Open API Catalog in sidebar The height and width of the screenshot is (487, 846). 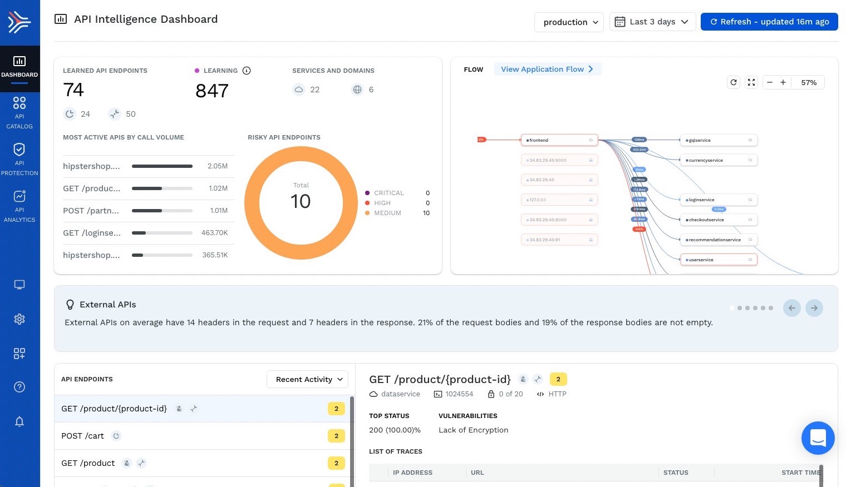click(19, 112)
